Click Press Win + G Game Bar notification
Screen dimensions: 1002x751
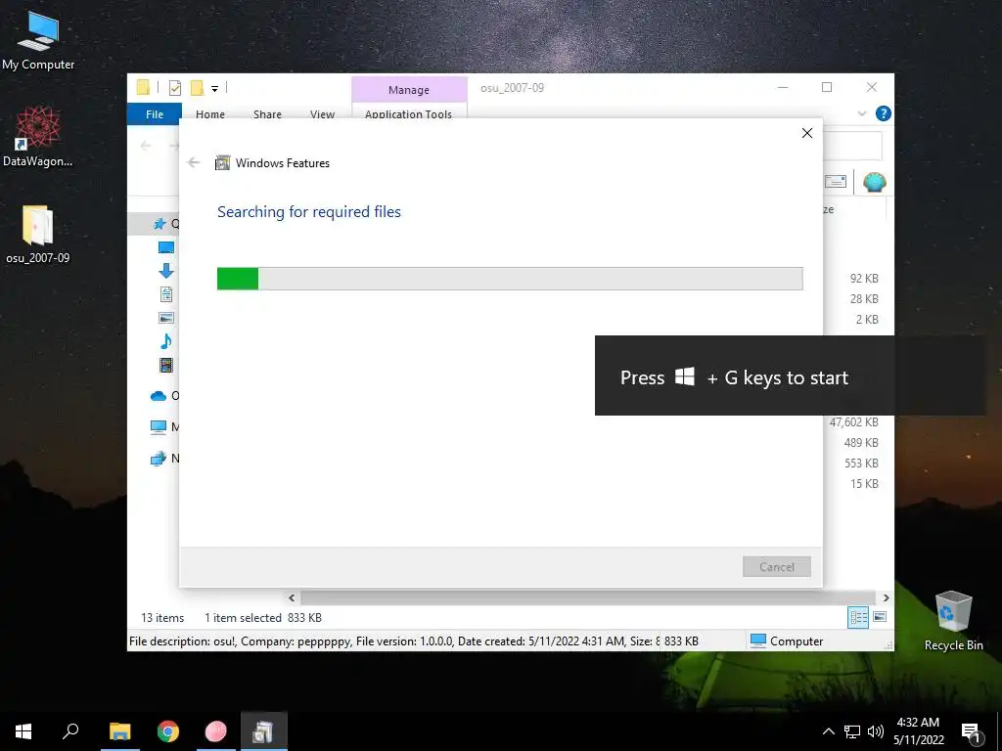tap(790, 375)
